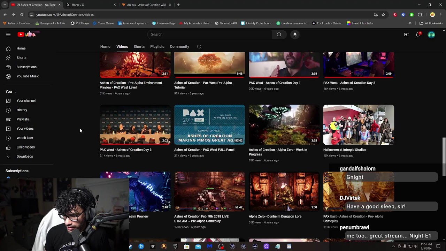
Task: Open Brand Kits - Fotor bookmark
Action: pyautogui.click(x=360, y=23)
